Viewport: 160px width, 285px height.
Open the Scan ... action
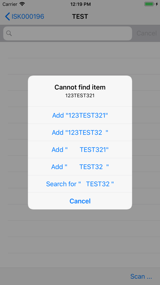[141, 276]
